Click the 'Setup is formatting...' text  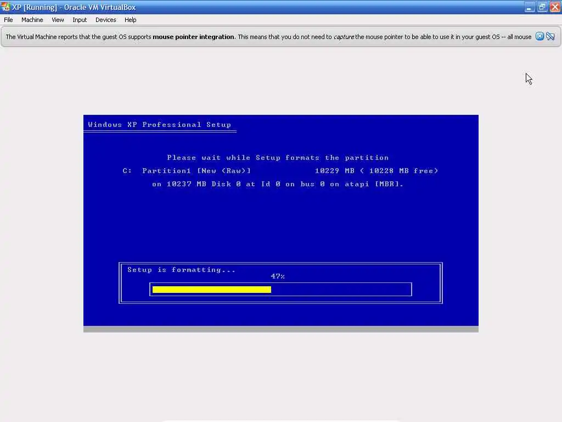pyautogui.click(x=181, y=269)
